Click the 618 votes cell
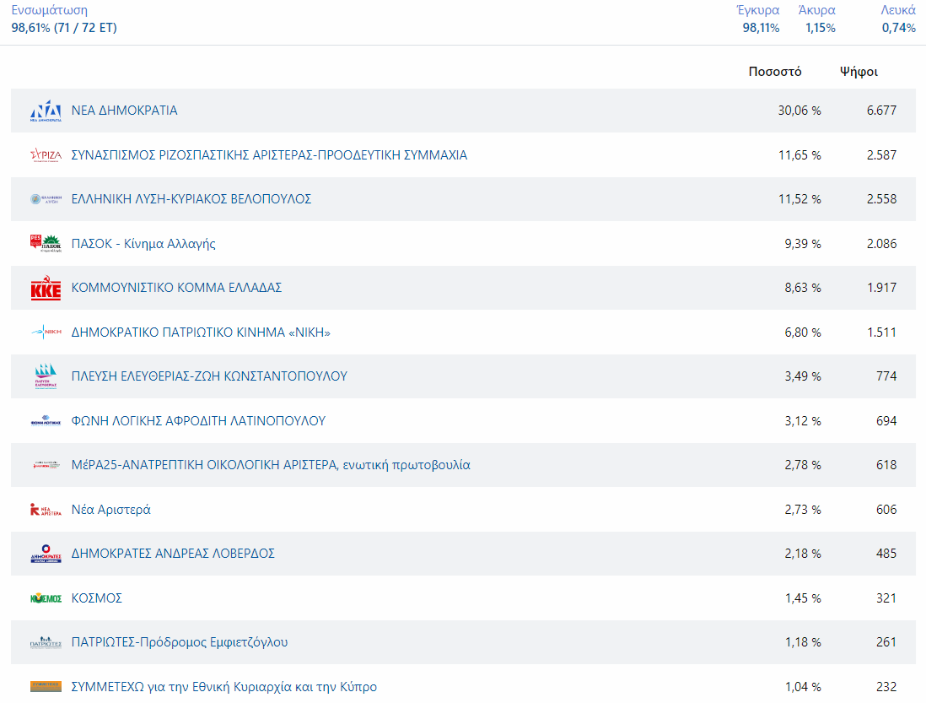This screenshot has height=703, width=926. (886, 465)
